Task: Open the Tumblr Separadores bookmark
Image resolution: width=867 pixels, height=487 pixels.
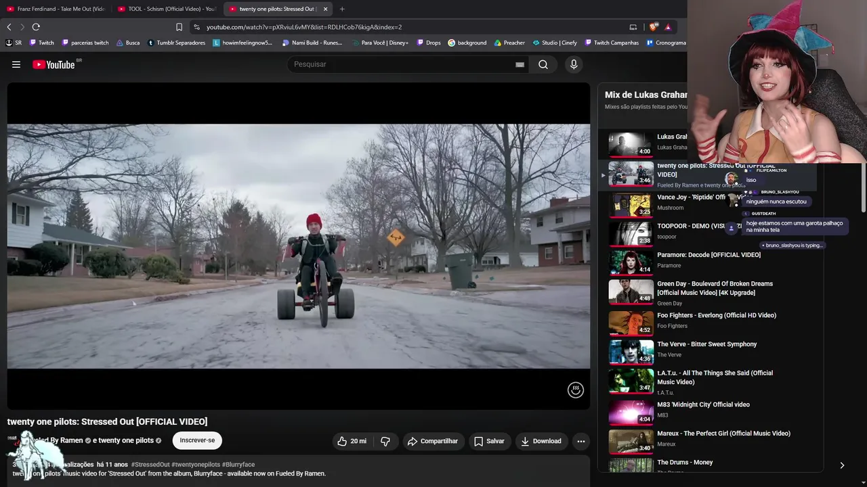Action: coord(177,43)
